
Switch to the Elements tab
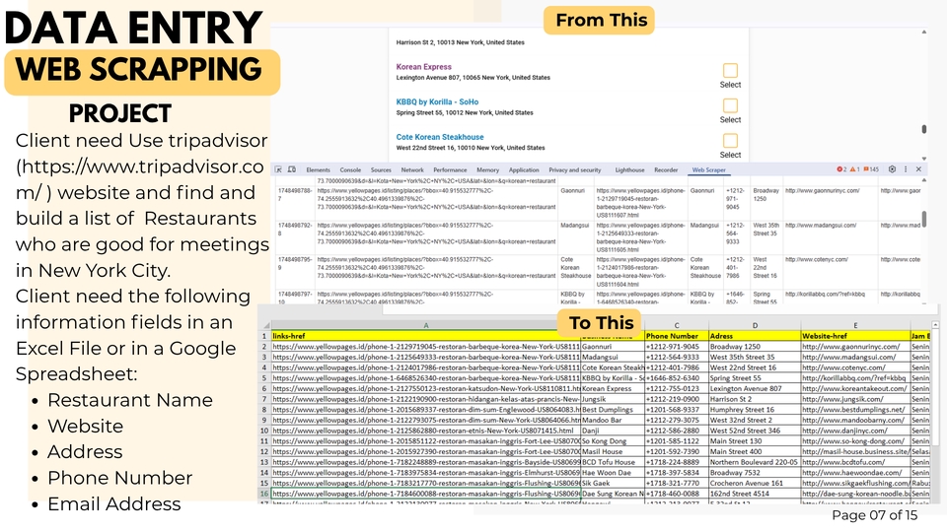point(318,170)
